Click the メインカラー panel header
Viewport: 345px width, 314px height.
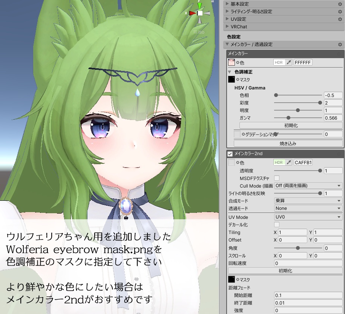coord(285,53)
